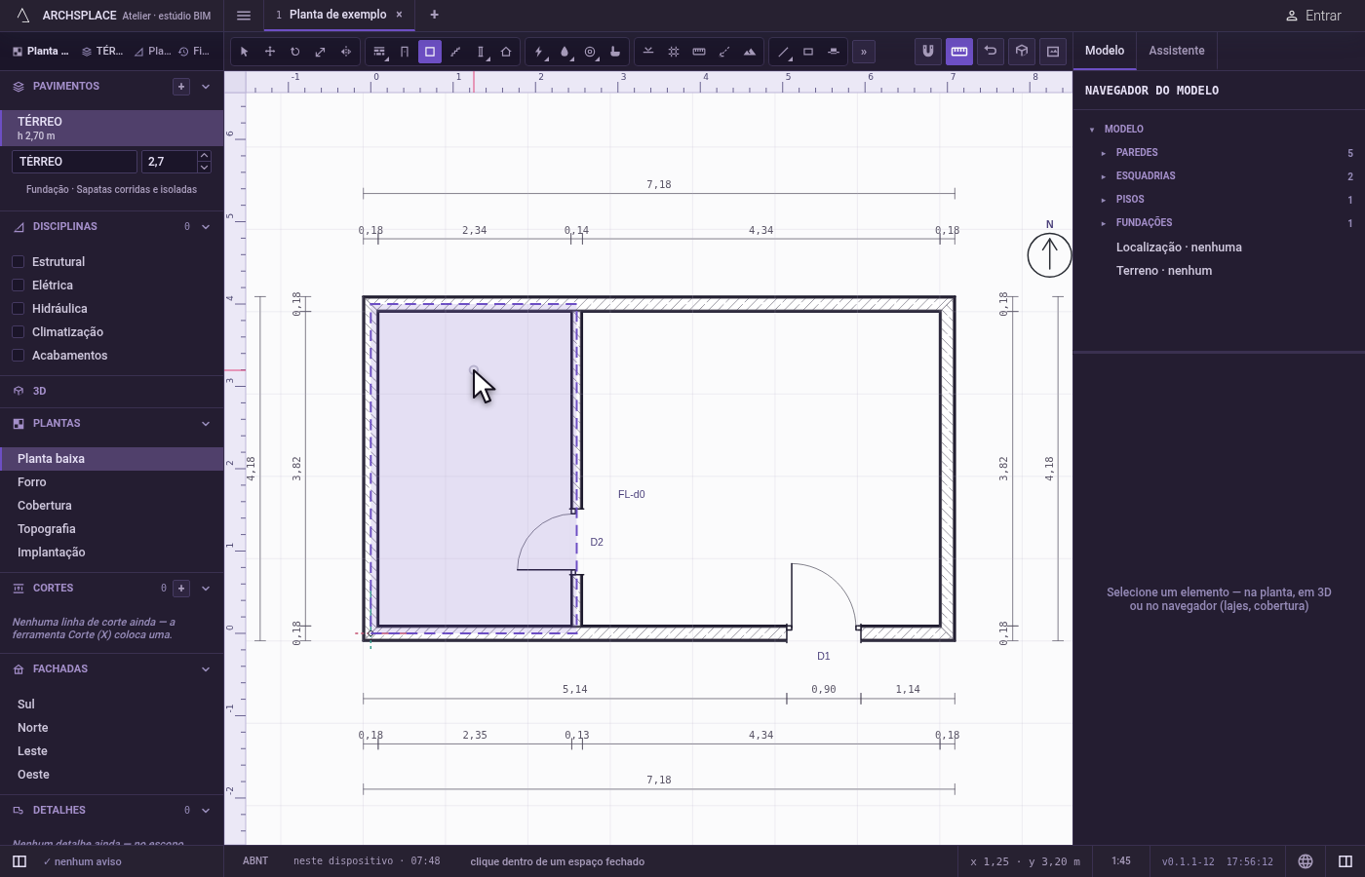Open a new document tab with plus

[x=434, y=15]
